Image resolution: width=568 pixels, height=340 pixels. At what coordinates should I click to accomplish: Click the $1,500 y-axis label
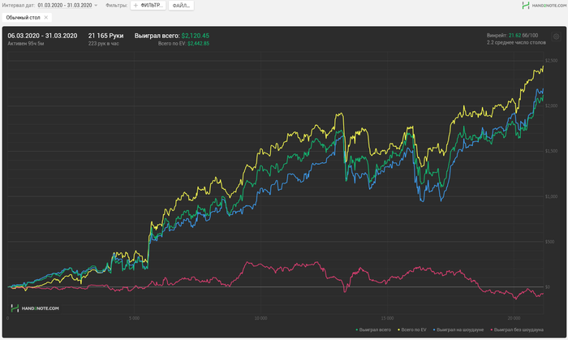click(551, 151)
